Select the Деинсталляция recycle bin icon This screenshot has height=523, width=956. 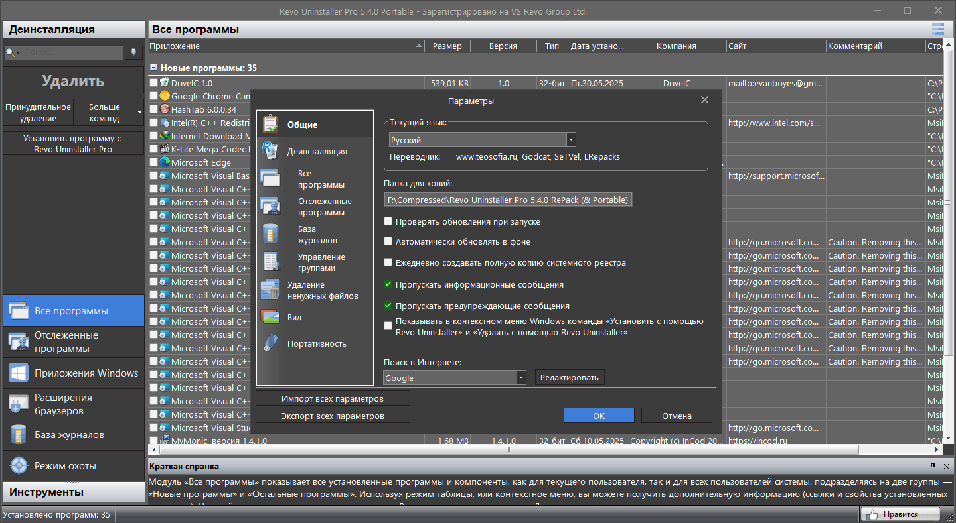tap(270, 150)
